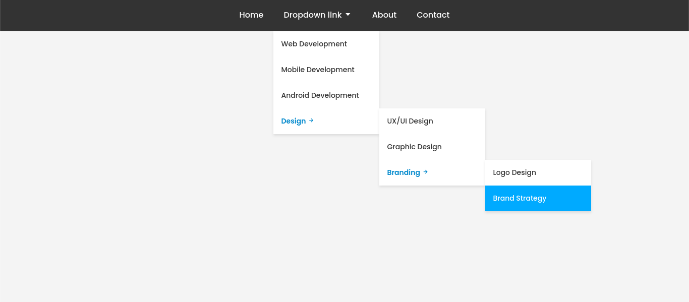Screen dimensions: 689x302
Task: Click the arrow icon beside Branding
Action: pyautogui.click(x=424, y=172)
